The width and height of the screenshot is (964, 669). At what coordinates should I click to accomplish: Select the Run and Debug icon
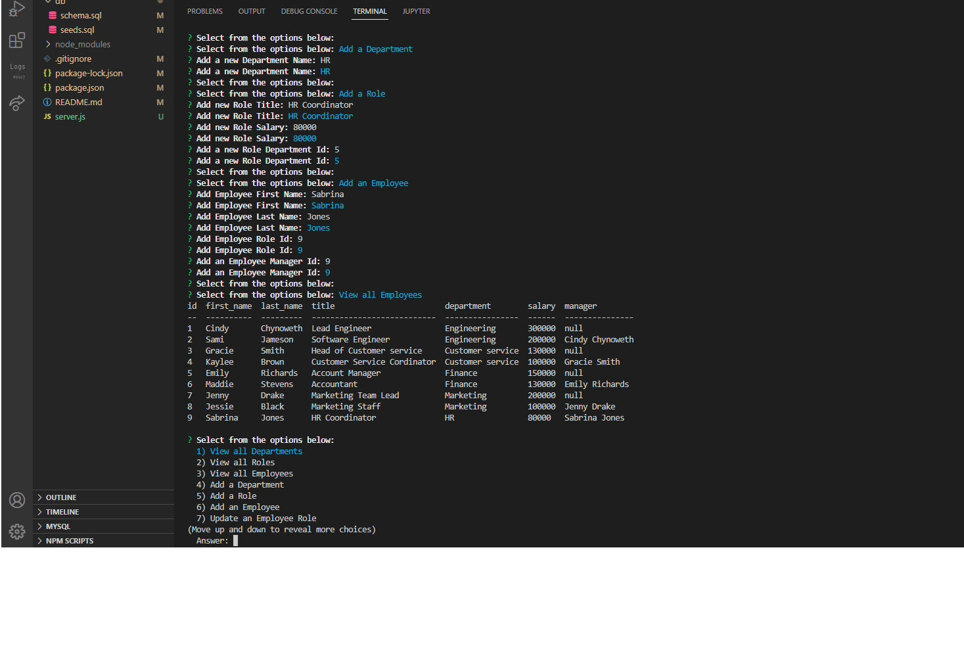16,9
